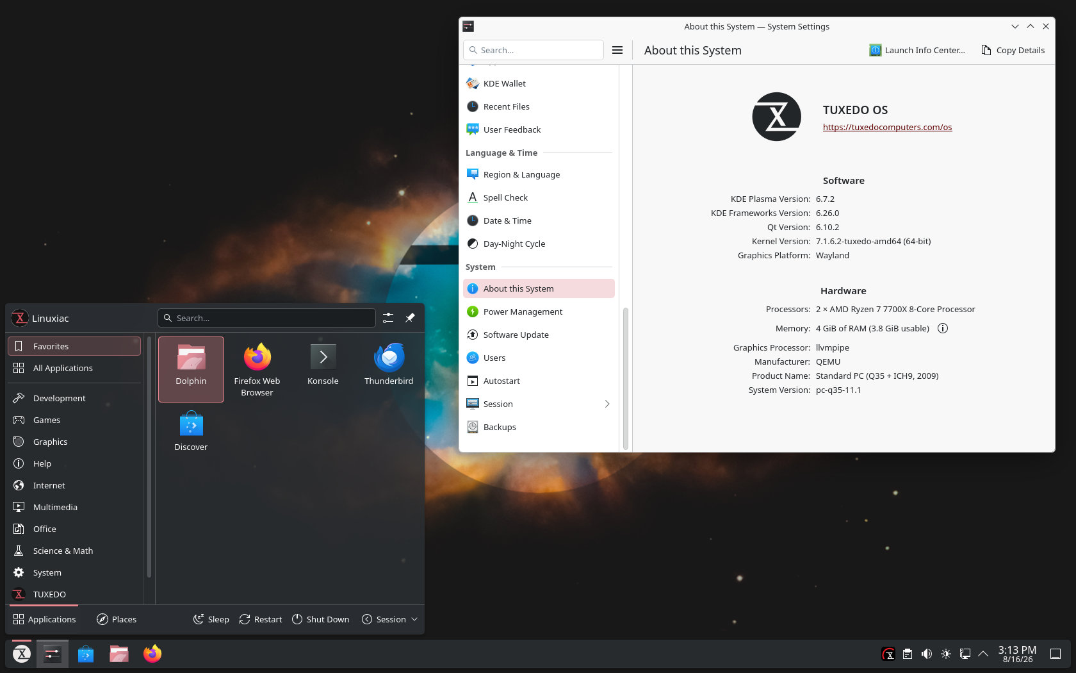
Task: Open Dolphin file manager from the taskbar
Action: [x=119, y=654]
